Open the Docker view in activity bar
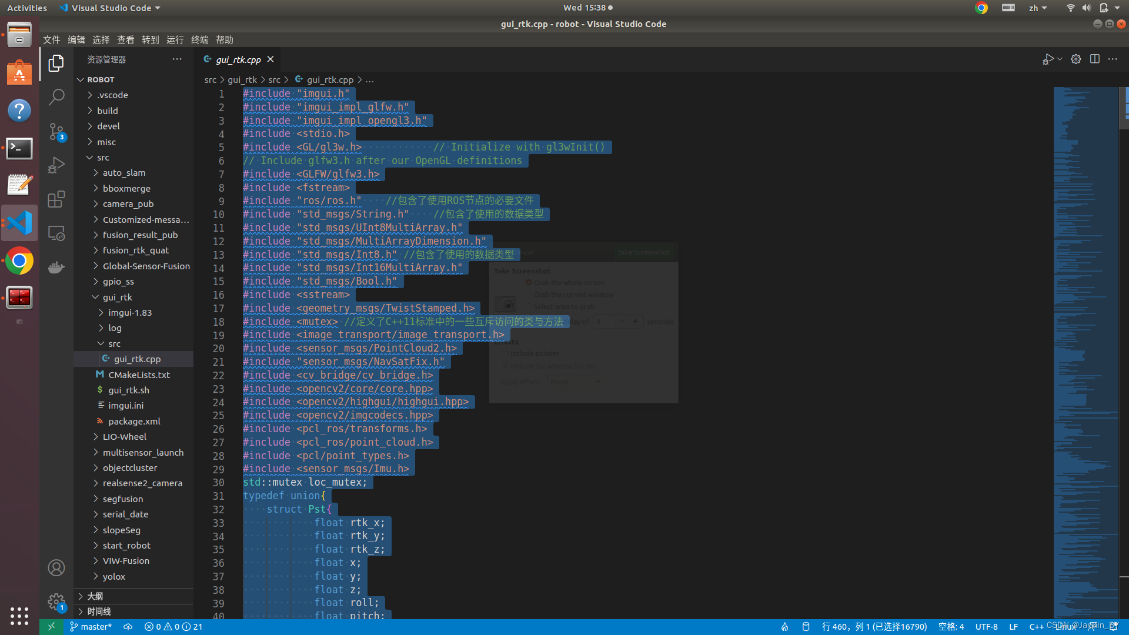The height and width of the screenshot is (635, 1129). tap(56, 268)
